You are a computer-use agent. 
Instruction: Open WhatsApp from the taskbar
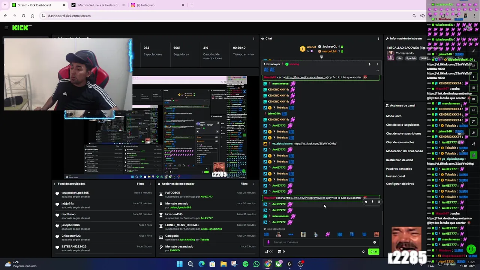[256, 264]
